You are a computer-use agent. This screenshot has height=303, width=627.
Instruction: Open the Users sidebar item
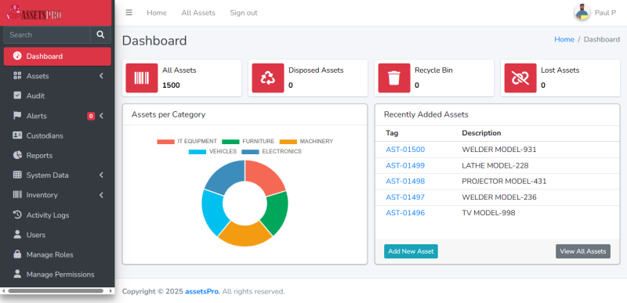click(57, 235)
